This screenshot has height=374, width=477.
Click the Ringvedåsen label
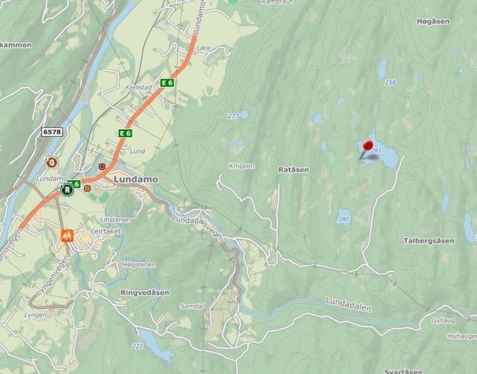point(145,293)
